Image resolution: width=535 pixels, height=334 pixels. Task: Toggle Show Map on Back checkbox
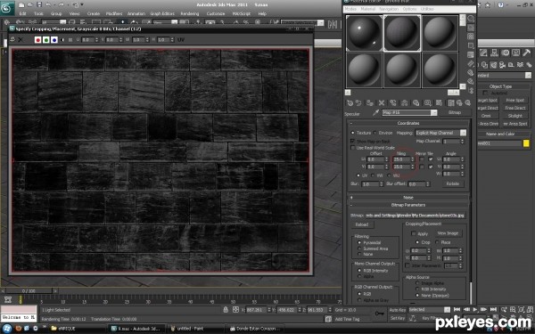pos(353,141)
